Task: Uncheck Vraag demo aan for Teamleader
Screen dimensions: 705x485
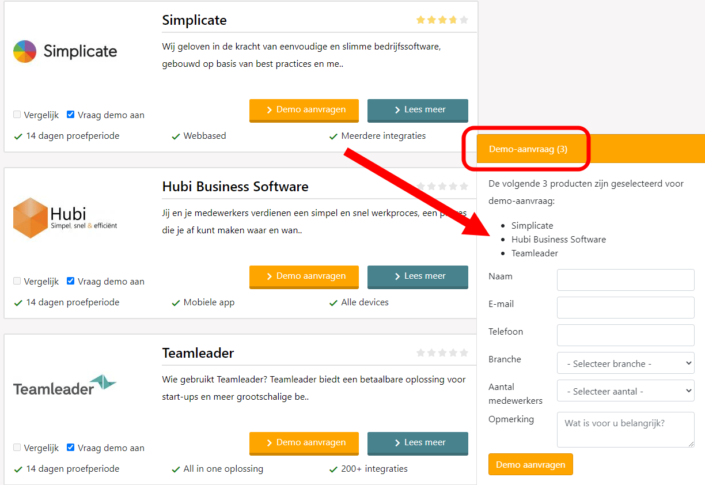Action: 71,448
